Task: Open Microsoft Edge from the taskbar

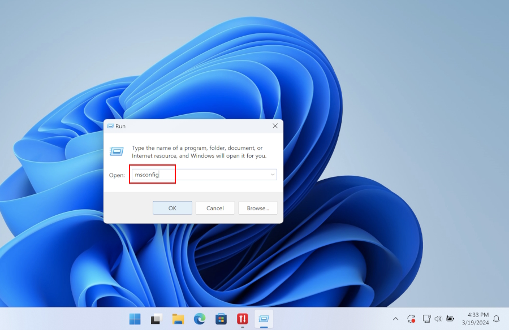Action: click(x=200, y=319)
